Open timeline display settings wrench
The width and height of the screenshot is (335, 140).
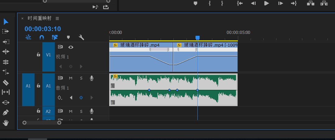click(81, 38)
